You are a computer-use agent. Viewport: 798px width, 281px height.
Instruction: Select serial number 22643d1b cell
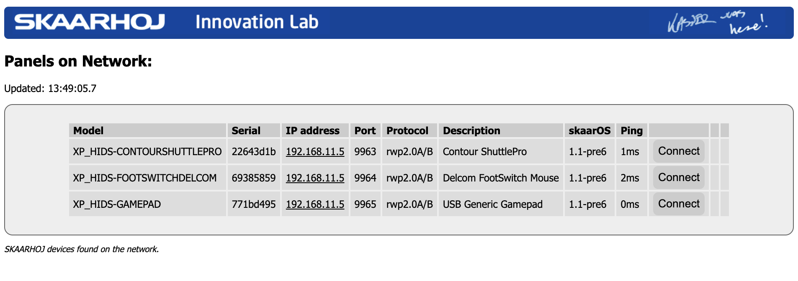point(254,151)
